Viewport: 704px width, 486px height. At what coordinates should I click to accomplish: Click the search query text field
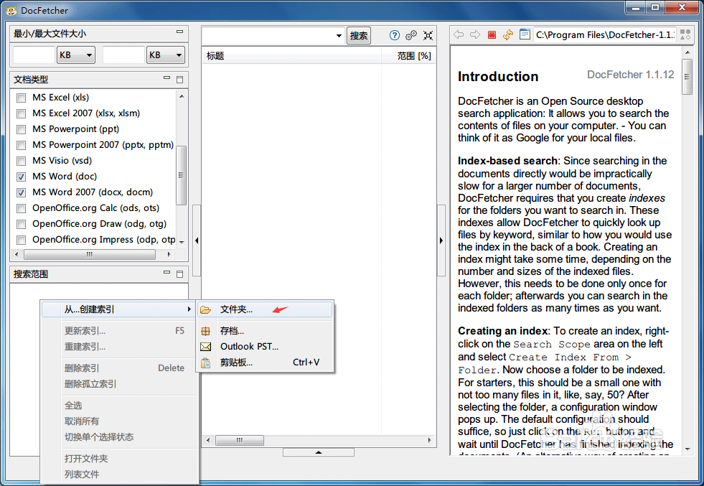(x=268, y=35)
